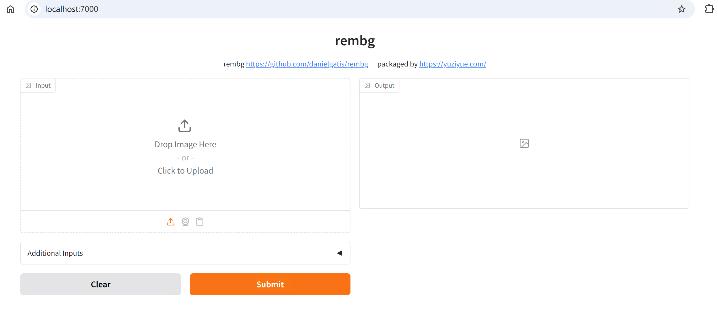The width and height of the screenshot is (718, 312).
Task: Open the yuziyue.com link
Action: (x=452, y=64)
